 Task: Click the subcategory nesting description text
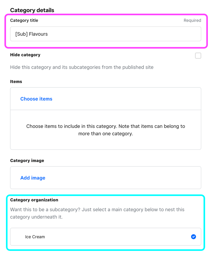[x=97, y=213]
